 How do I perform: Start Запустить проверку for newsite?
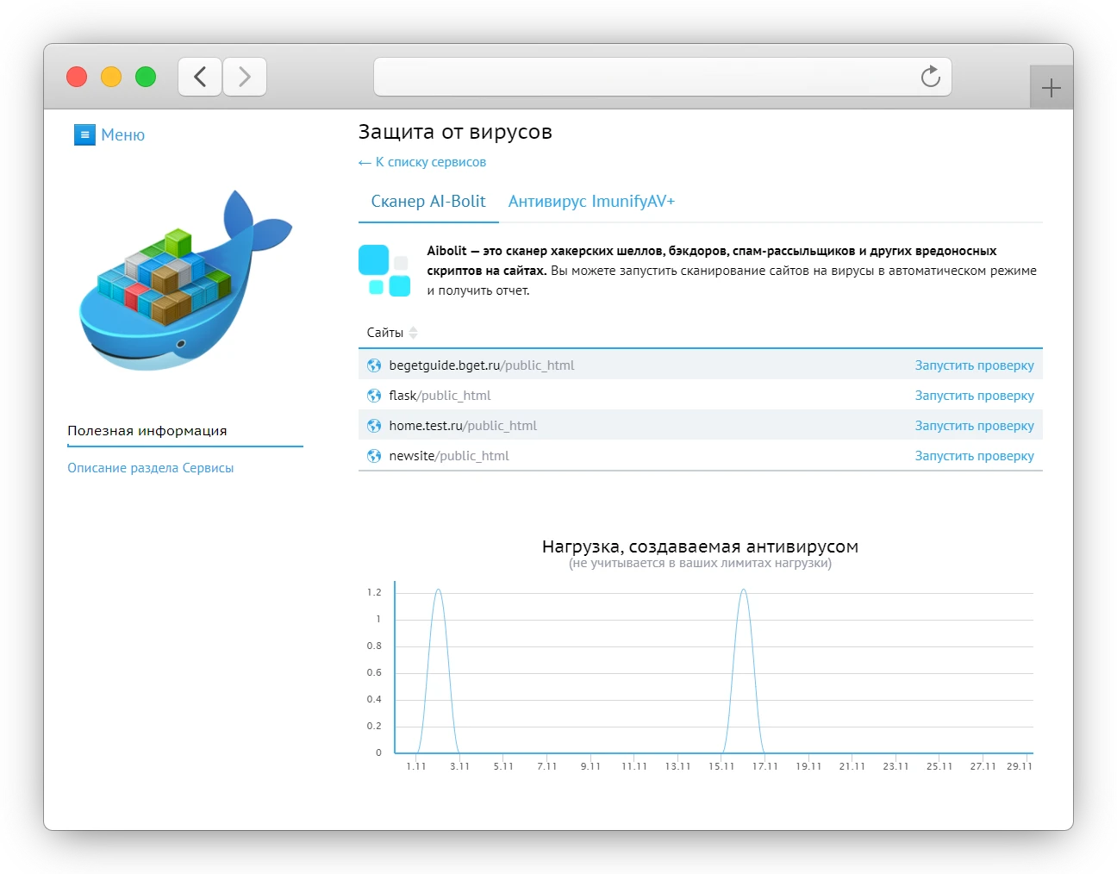(974, 456)
